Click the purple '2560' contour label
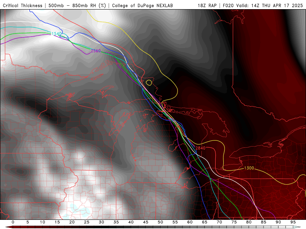 (x=96, y=51)
